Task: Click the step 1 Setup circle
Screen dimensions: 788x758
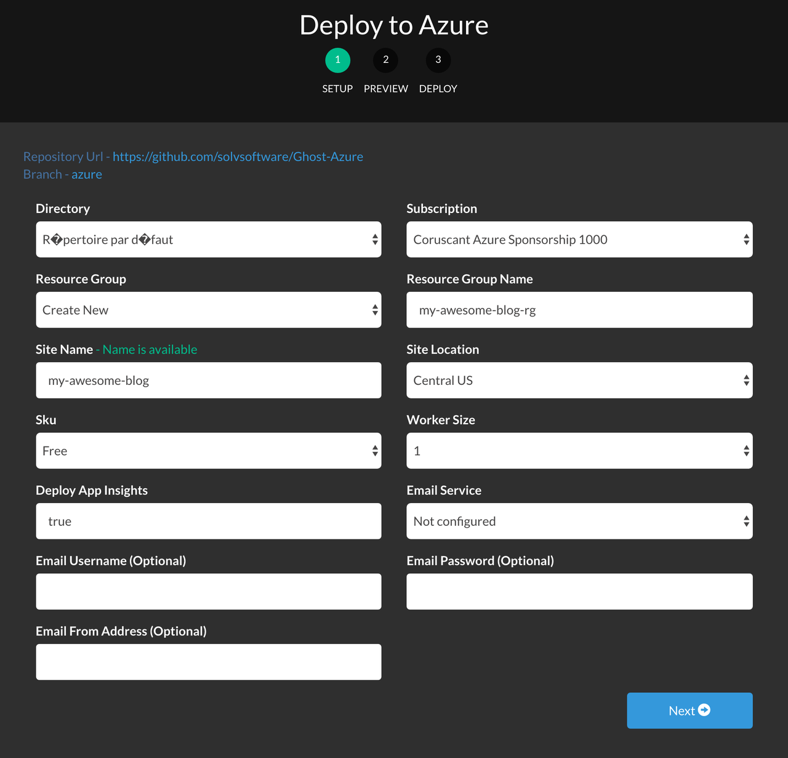Action: (337, 60)
